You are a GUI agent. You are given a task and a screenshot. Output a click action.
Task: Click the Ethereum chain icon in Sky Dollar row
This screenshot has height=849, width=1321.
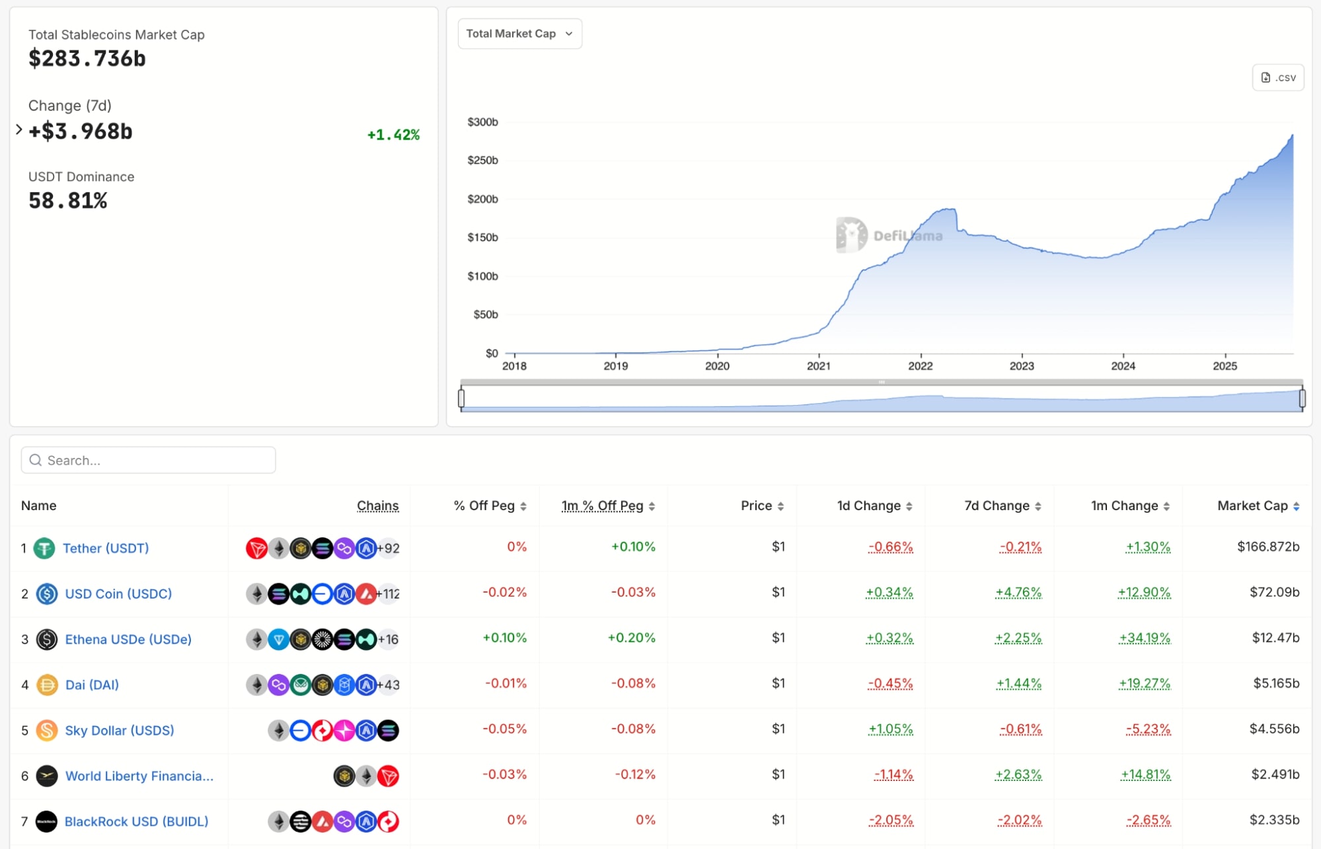tap(279, 731)
